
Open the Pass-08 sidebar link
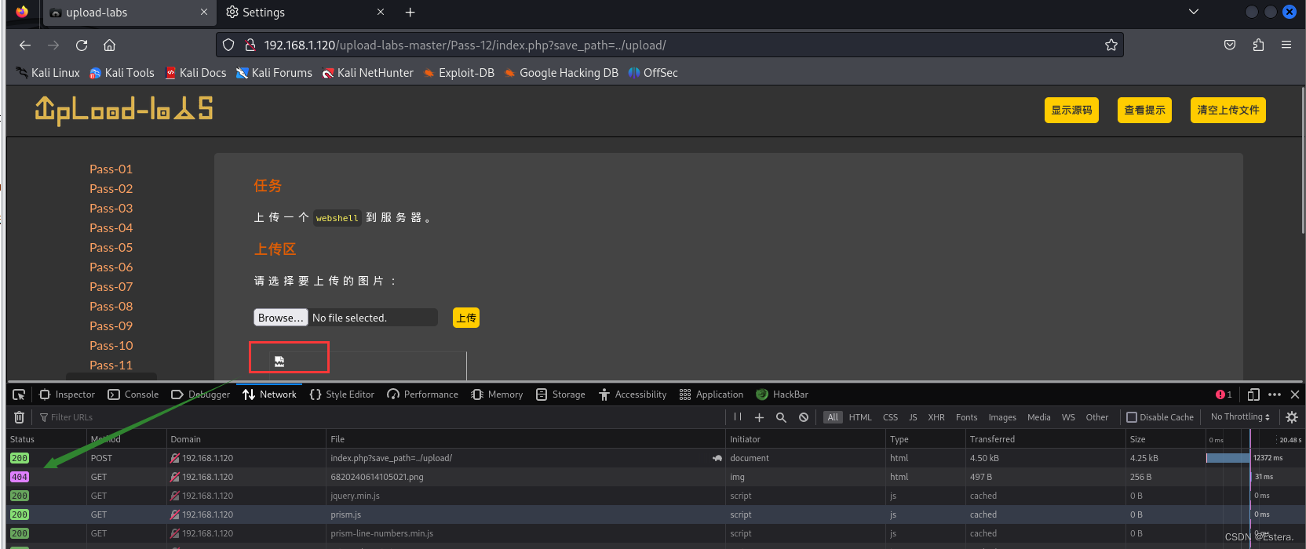111,307
